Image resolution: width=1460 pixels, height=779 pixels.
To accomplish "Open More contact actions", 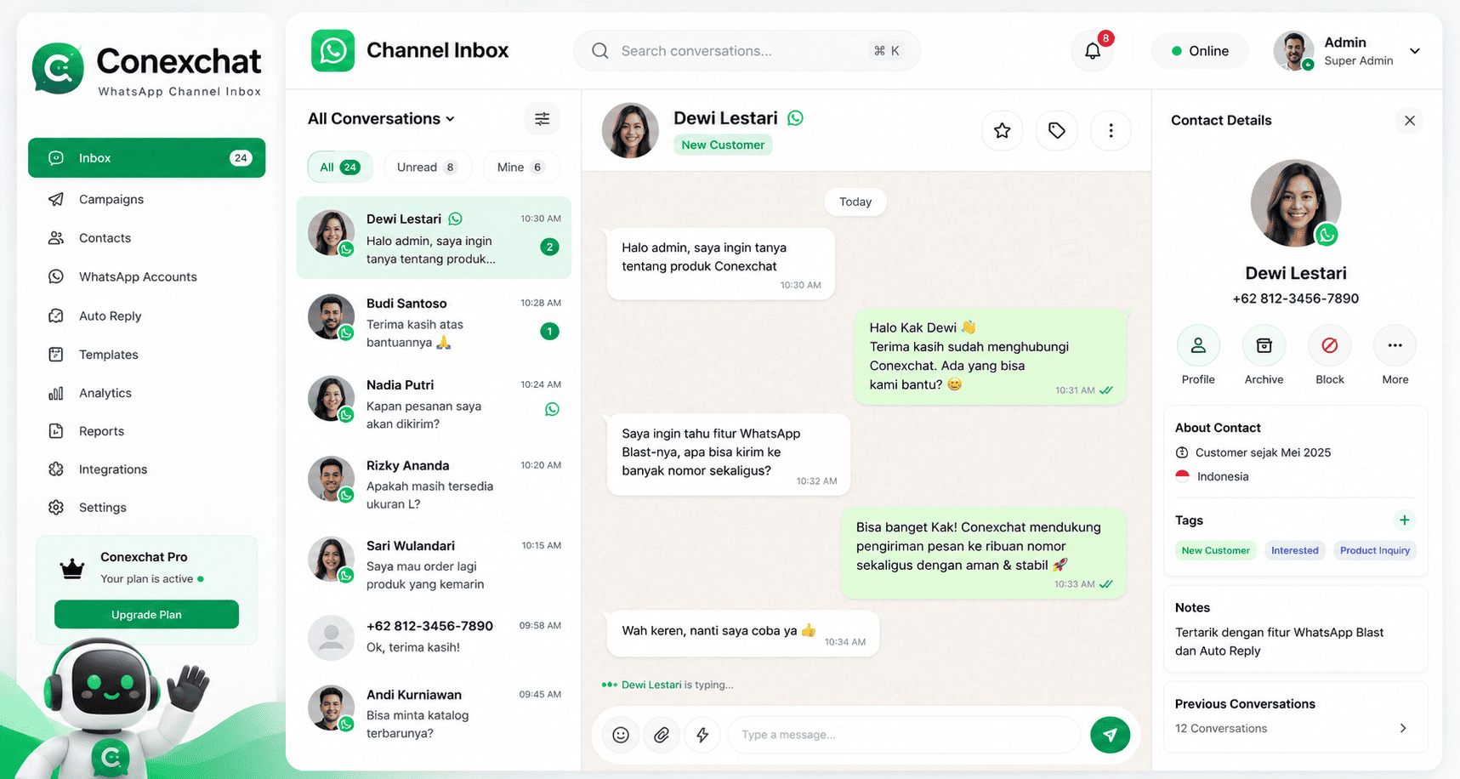I will pos(1395,345).
